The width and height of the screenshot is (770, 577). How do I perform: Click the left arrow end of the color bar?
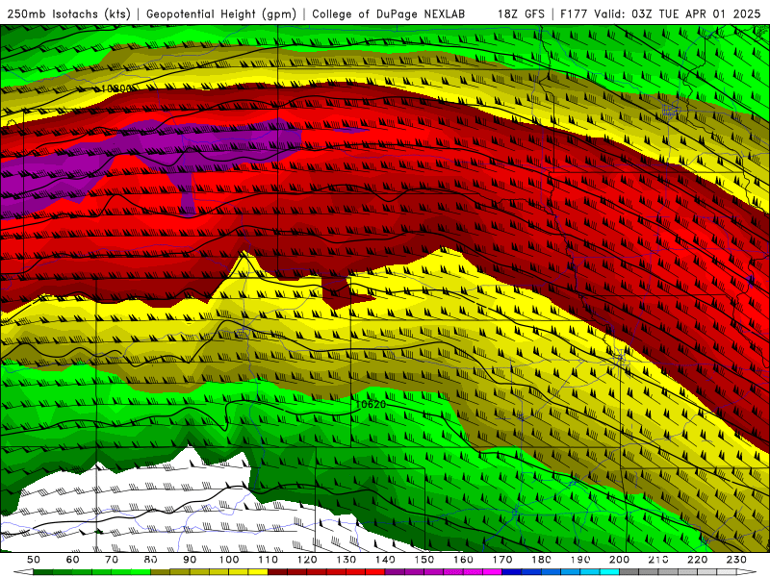pos(23,572)
